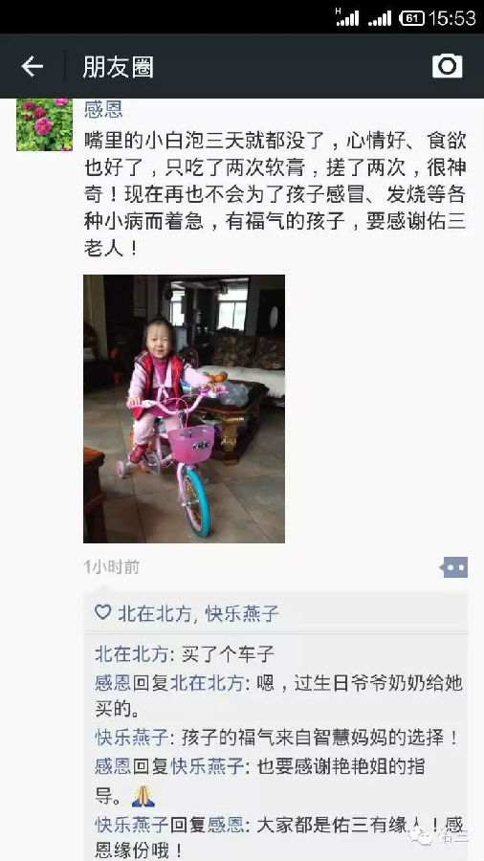The image size is (484, 861).
Task: Tap the rose flower profile avatar
Action: 44,124
